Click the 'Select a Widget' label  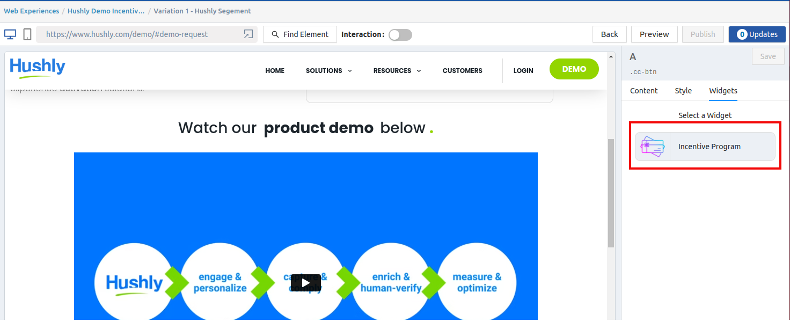pyautogui.click(x=705, y=115)
